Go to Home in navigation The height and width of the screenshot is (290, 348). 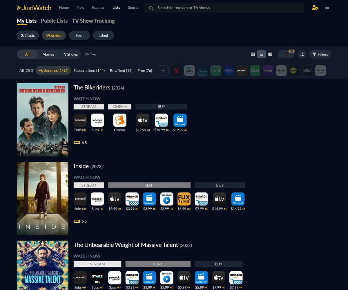pyautogui.click(x=64, y=8)
